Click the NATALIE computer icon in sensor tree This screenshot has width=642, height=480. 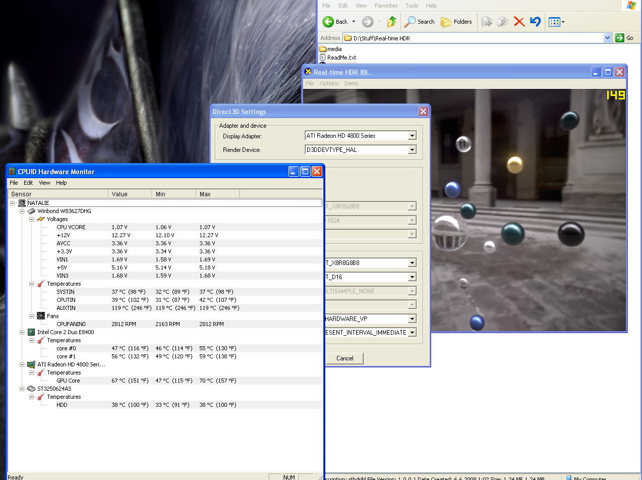pyautogui.click(x=22, y=203)
